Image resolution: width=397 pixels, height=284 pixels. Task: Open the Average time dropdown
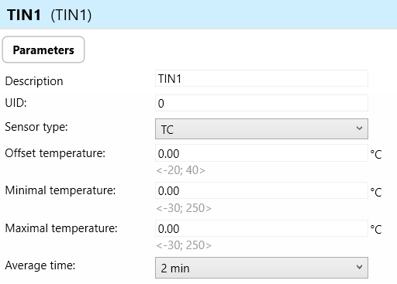261,268
